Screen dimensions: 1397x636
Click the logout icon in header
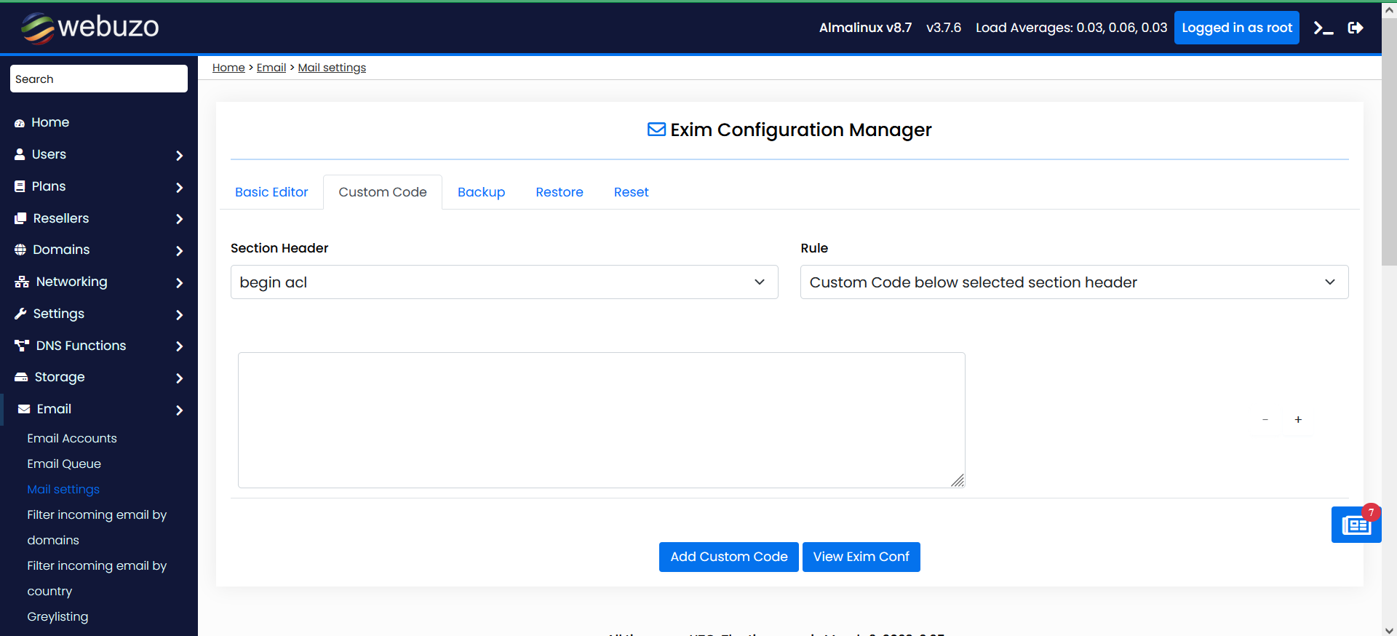[x=1355, y=28]
